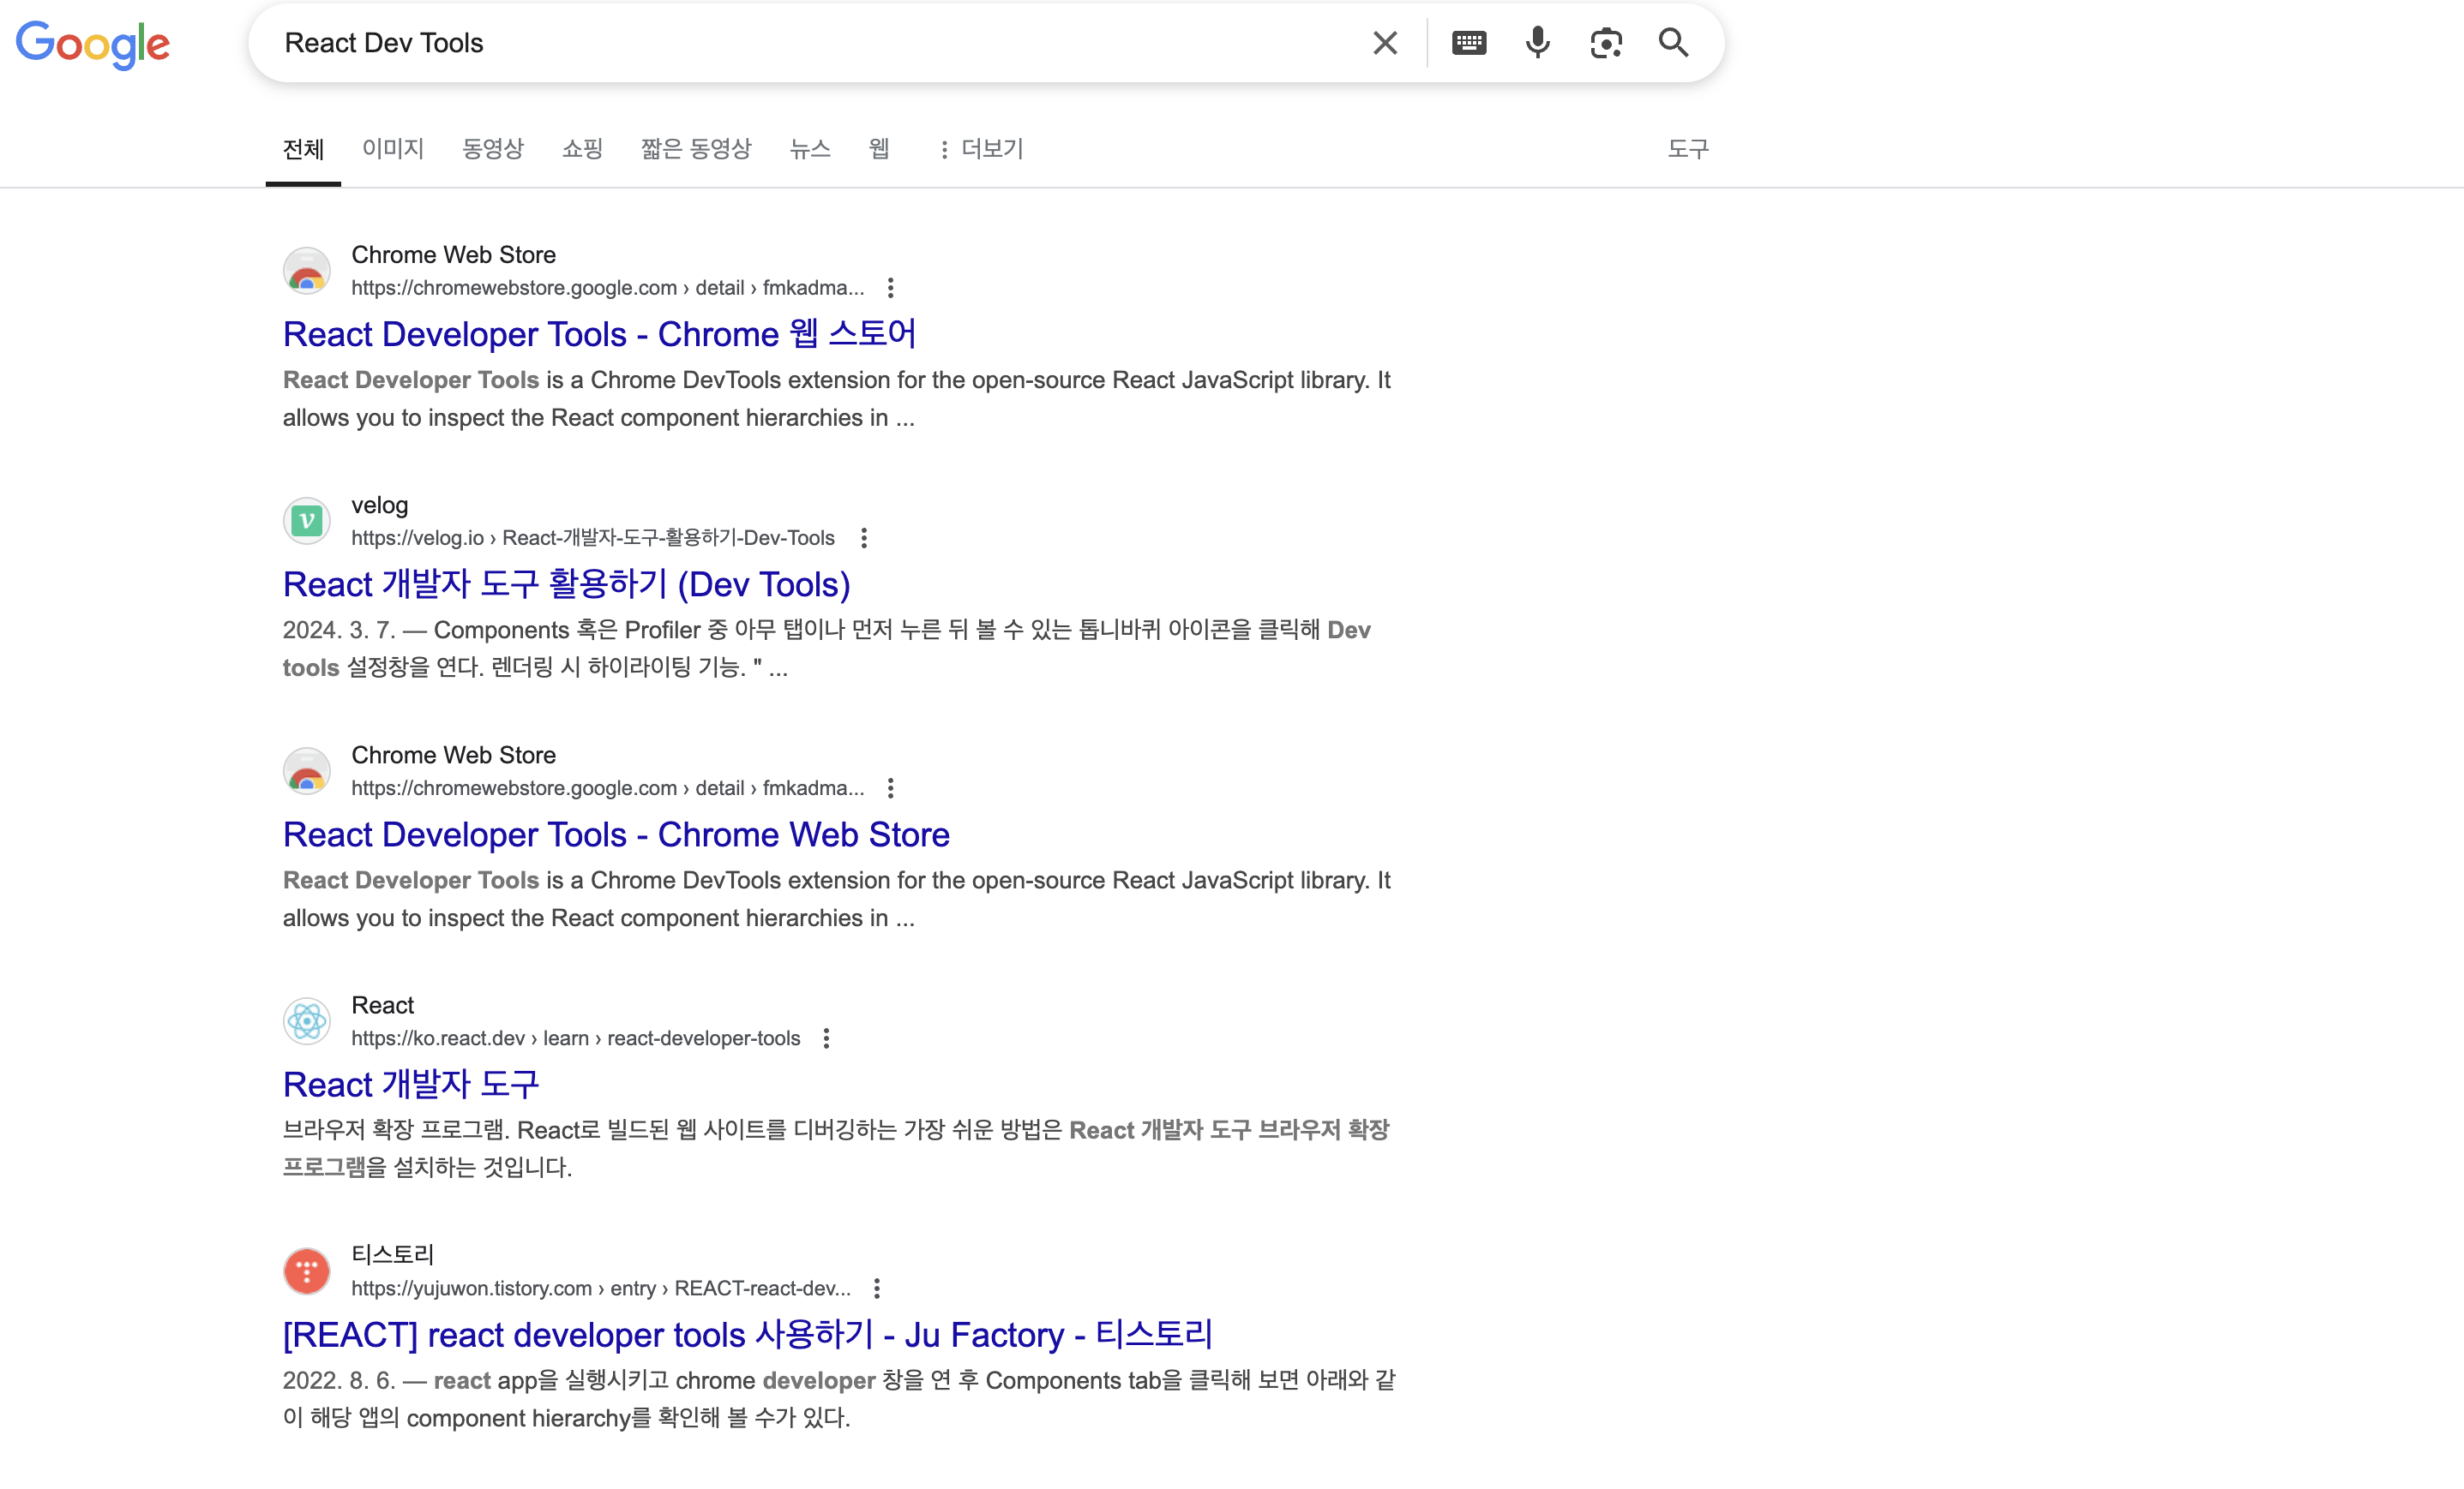Click the '2024. 3. 7.' snippet text

(x=339, y=630)
